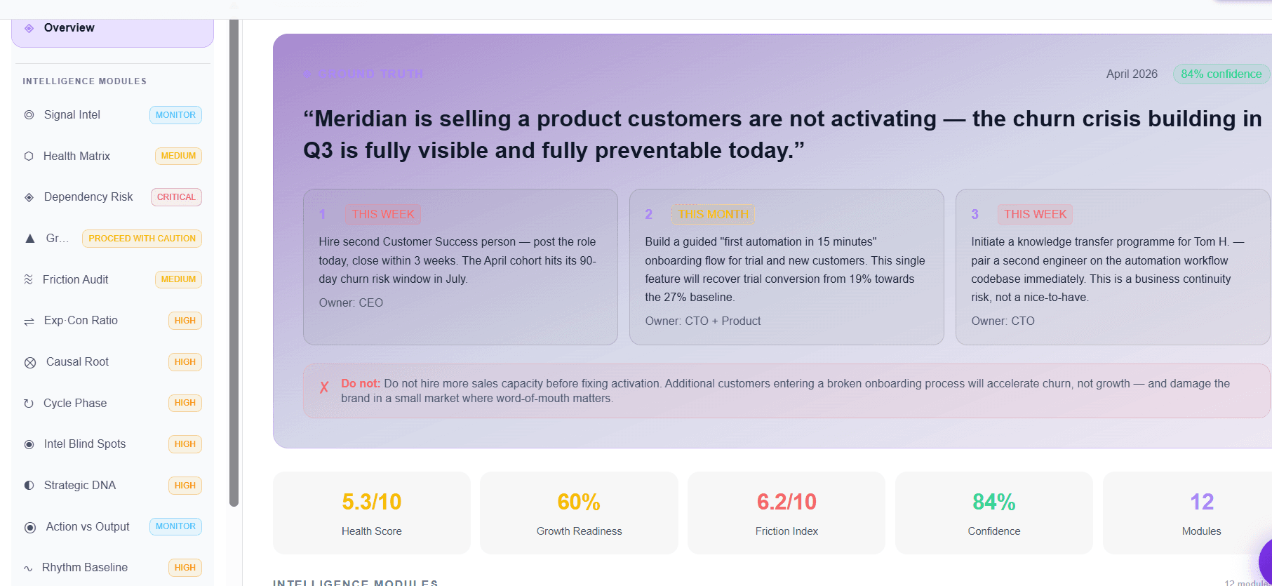
Task: Open the Action vs Output module
Action: pyautogui.click(x=112, y=526)
